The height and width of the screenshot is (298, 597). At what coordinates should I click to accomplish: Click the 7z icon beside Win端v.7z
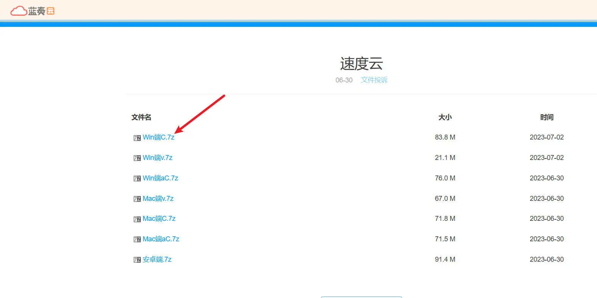point(137,158)
